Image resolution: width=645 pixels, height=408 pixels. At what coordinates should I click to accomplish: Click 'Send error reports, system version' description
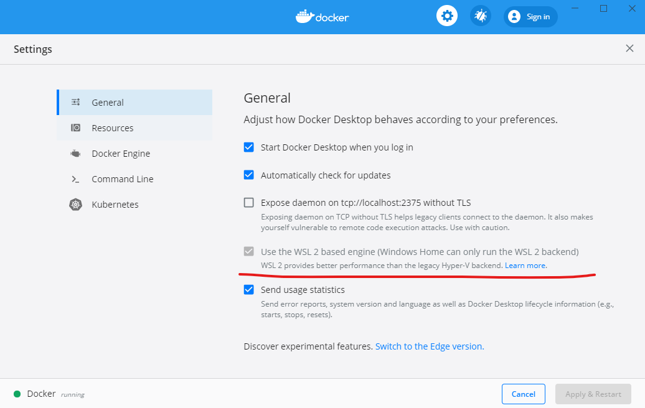coord(437,309)
